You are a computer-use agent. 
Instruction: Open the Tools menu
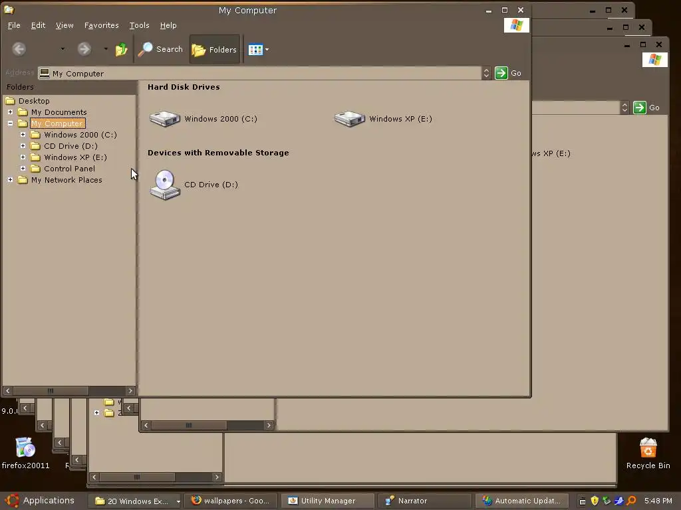[140, 26]
